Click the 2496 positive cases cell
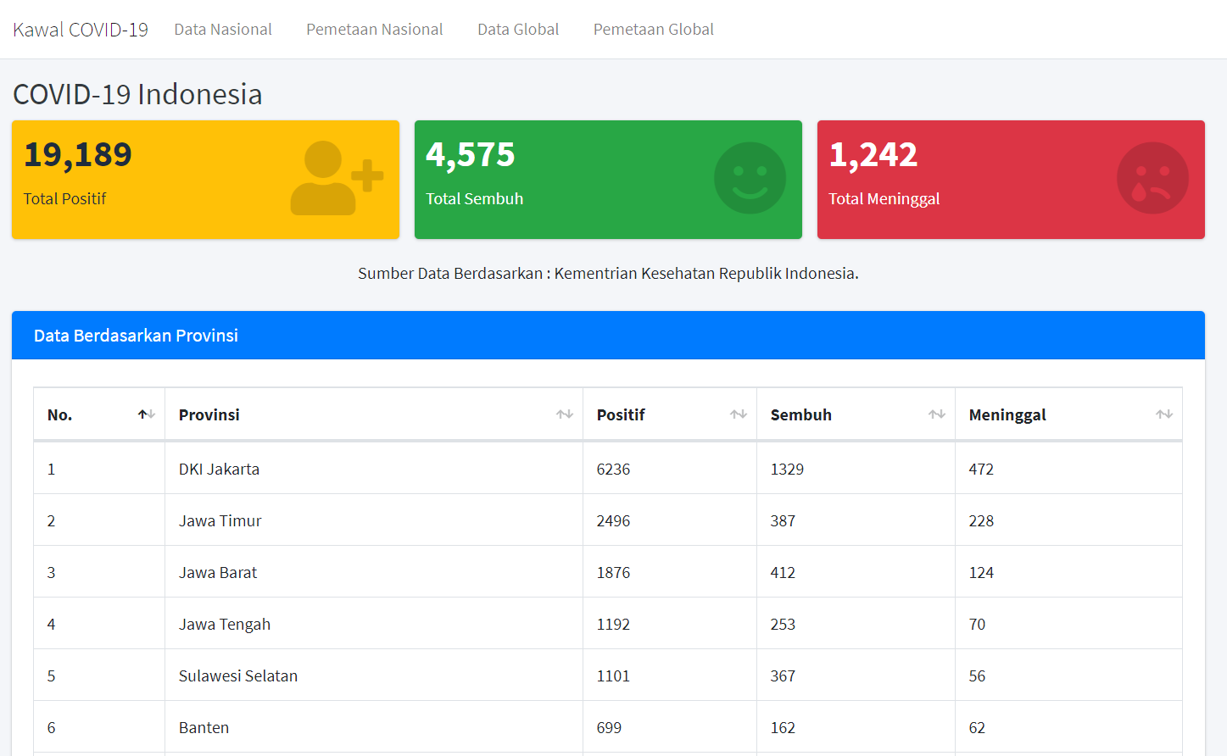Screen dimensions: 1227x756 click(670, 520)
